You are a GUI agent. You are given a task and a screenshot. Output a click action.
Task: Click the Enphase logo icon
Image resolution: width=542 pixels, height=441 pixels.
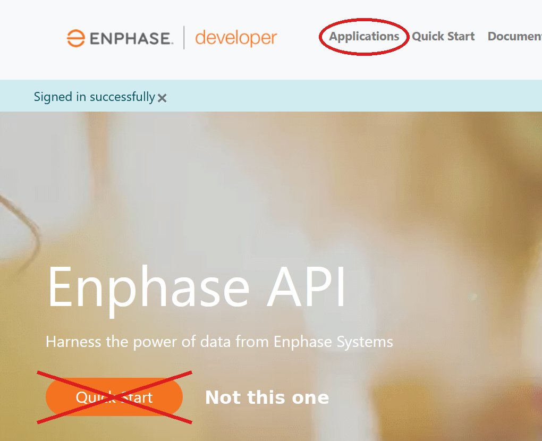[75, 38]
